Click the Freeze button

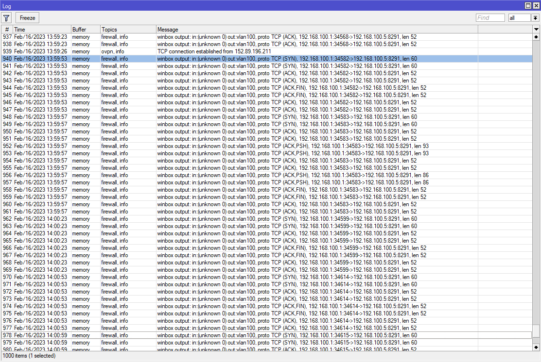click(x=27, y=18)
